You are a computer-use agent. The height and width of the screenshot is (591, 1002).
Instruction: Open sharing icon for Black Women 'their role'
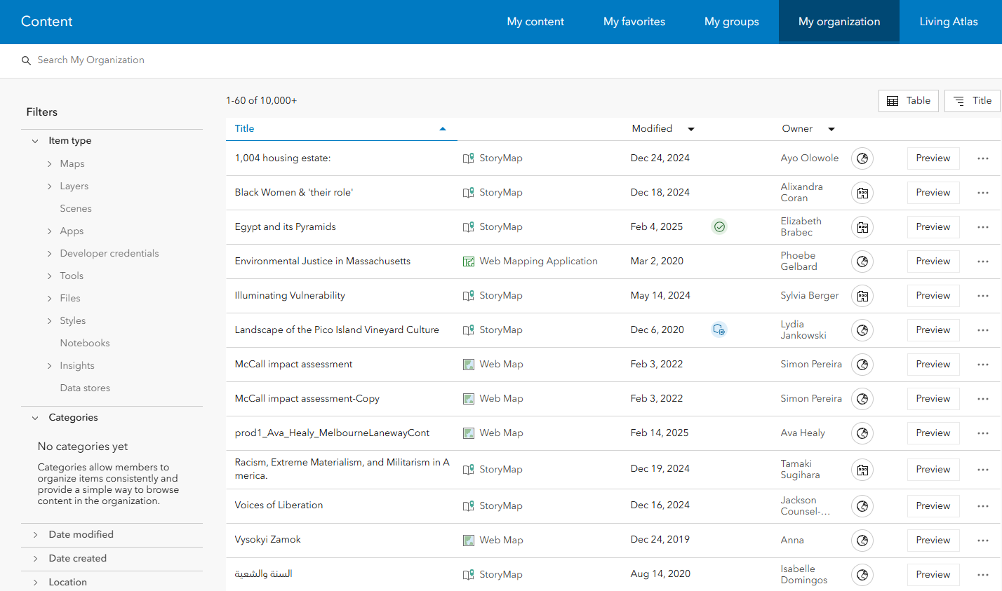coord(862,193)
